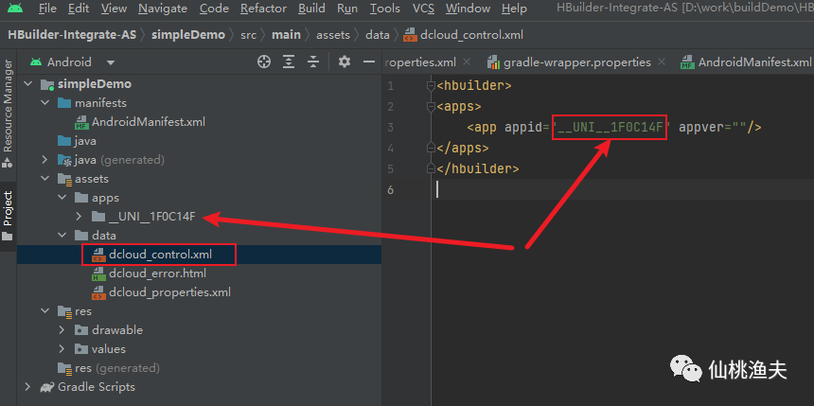Click assets breadcrumb
The image size is (814, 406).
333,35
